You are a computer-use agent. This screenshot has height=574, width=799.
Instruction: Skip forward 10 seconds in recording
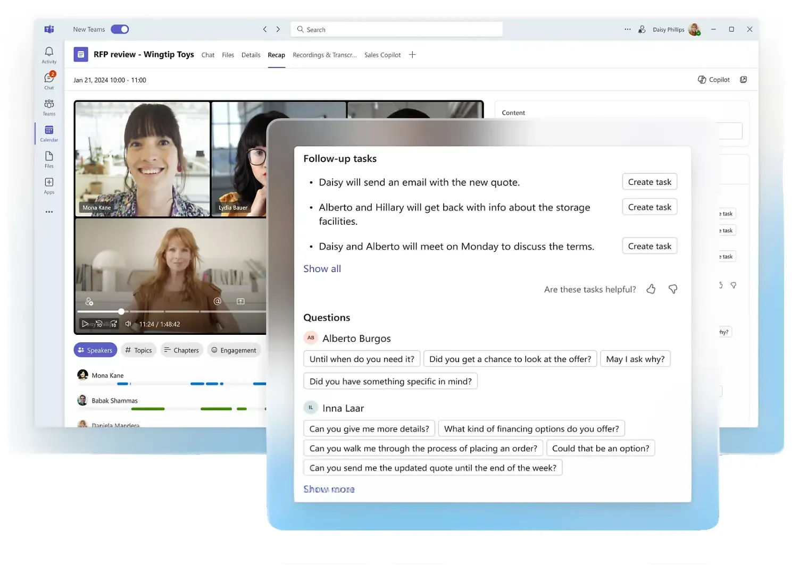click(113, 324)
